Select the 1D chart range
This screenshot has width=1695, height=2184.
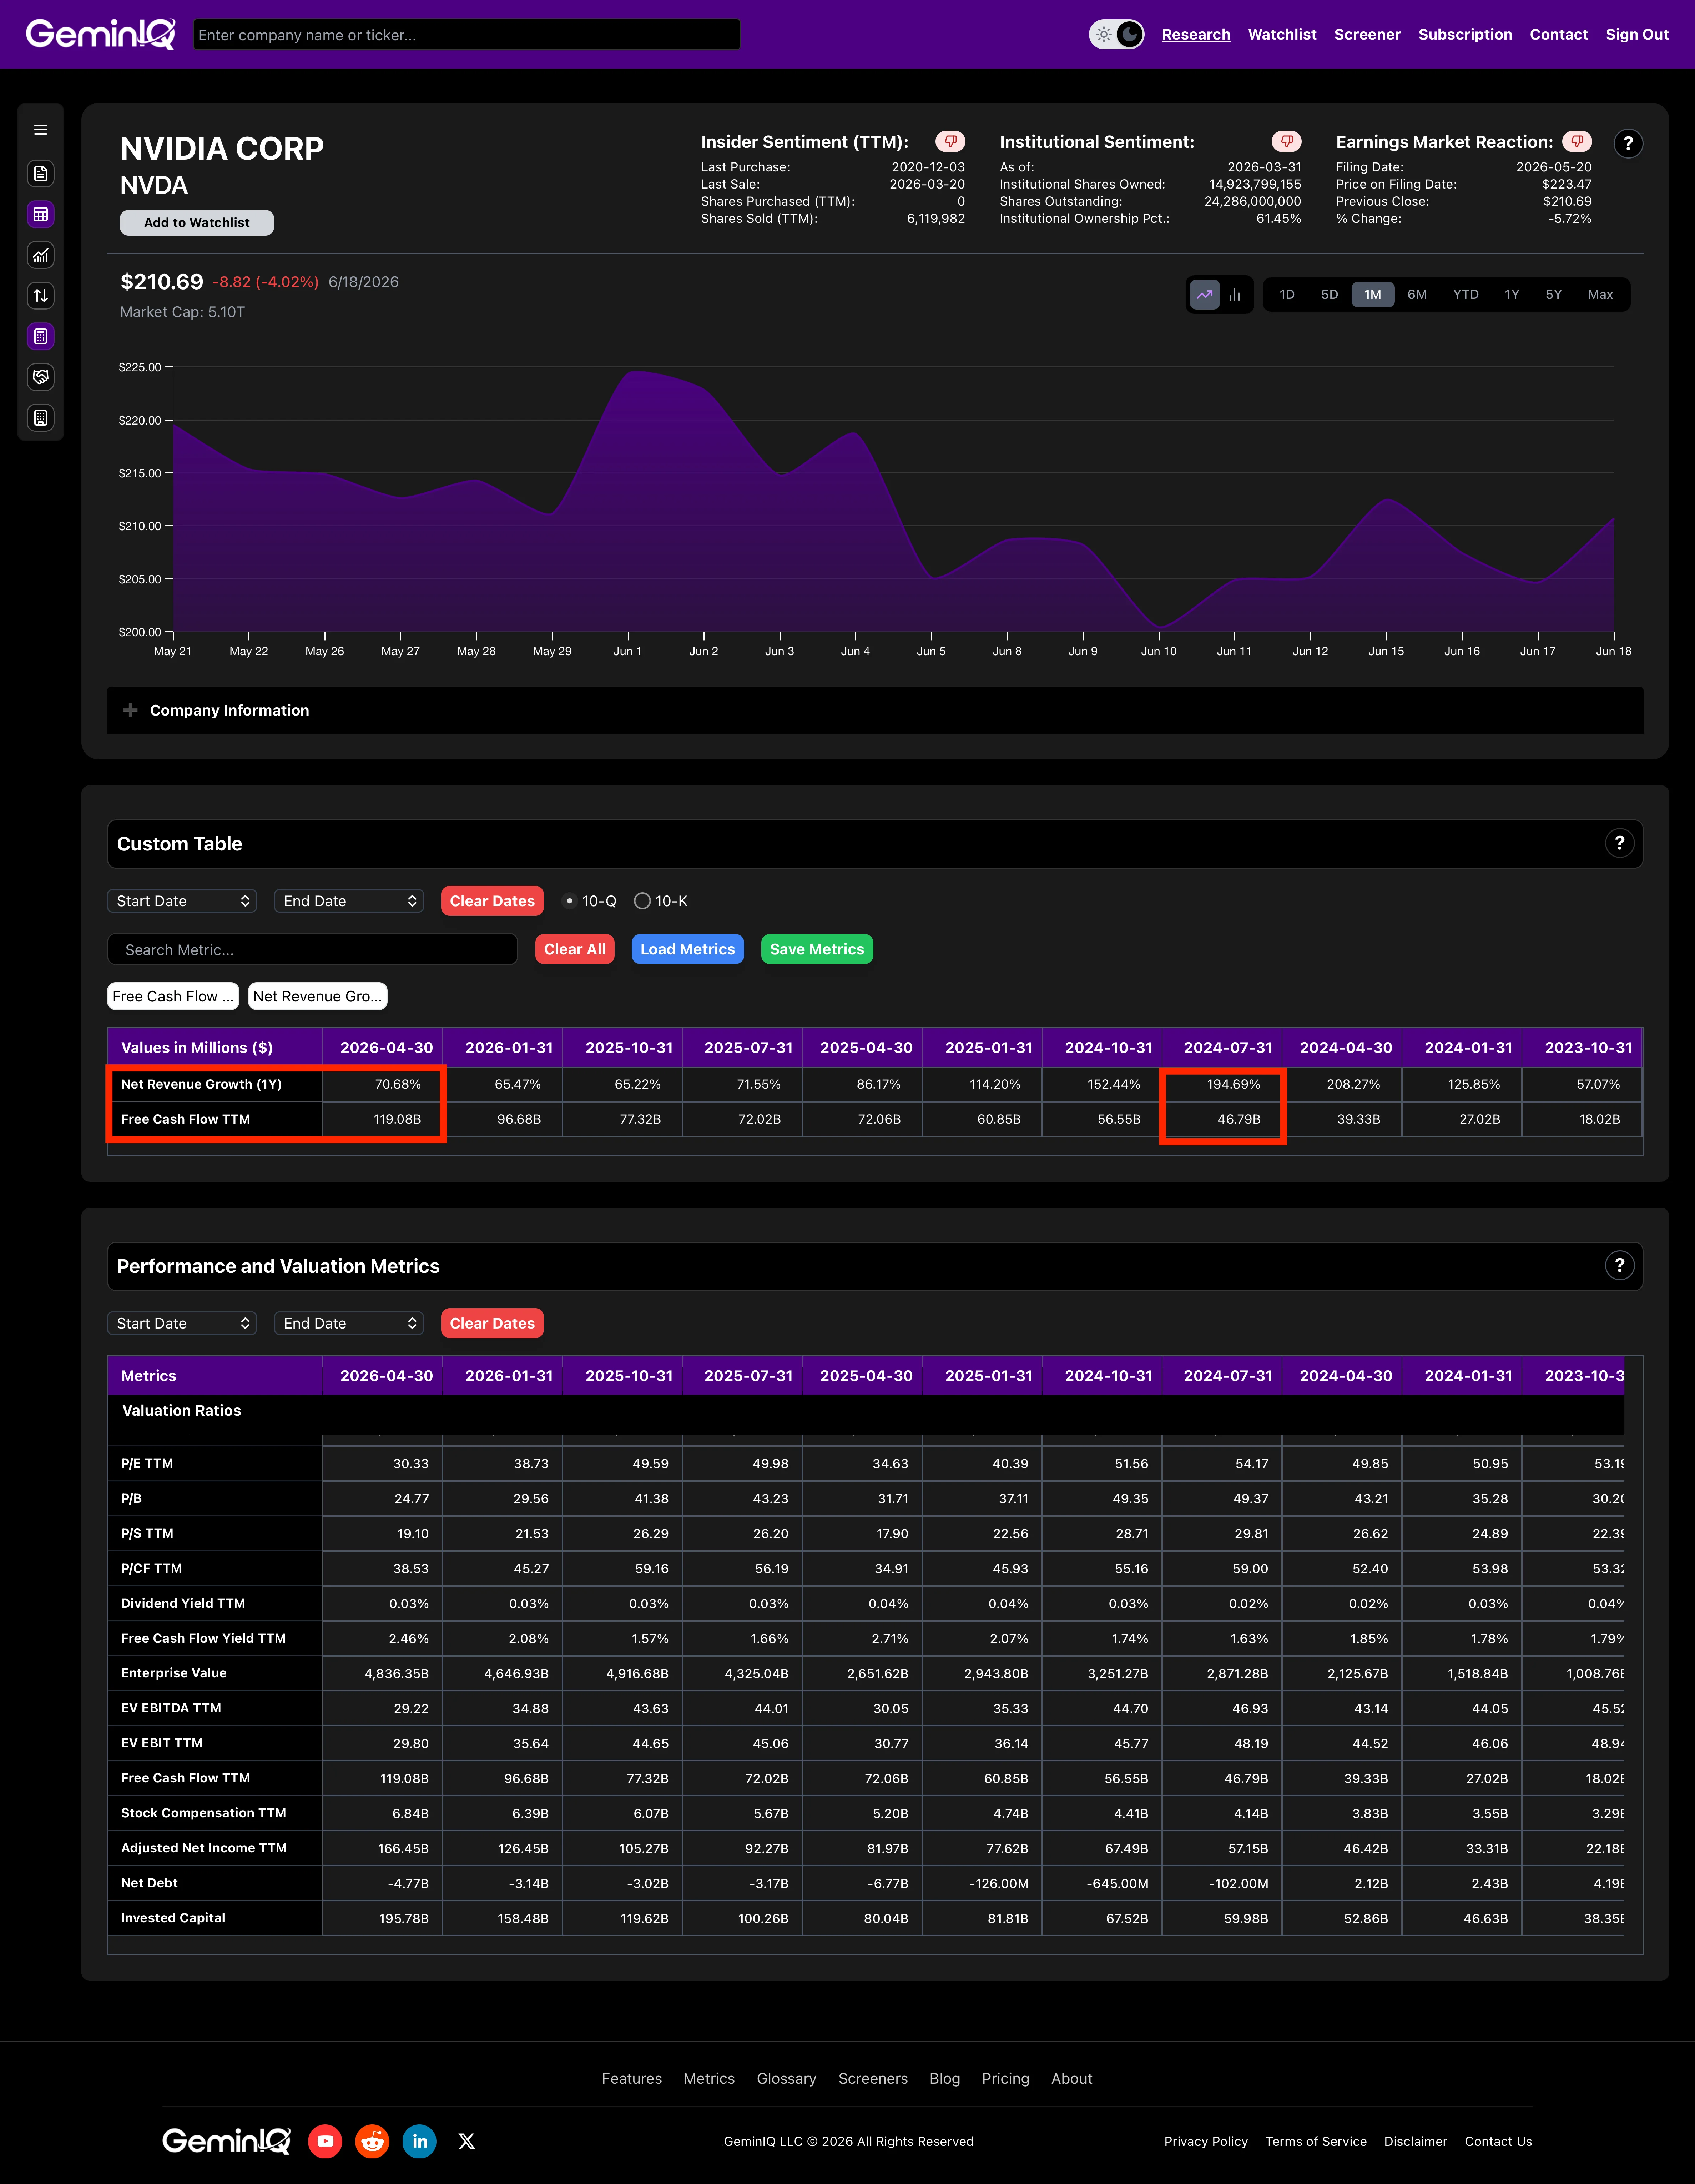tap(1287, 295)
